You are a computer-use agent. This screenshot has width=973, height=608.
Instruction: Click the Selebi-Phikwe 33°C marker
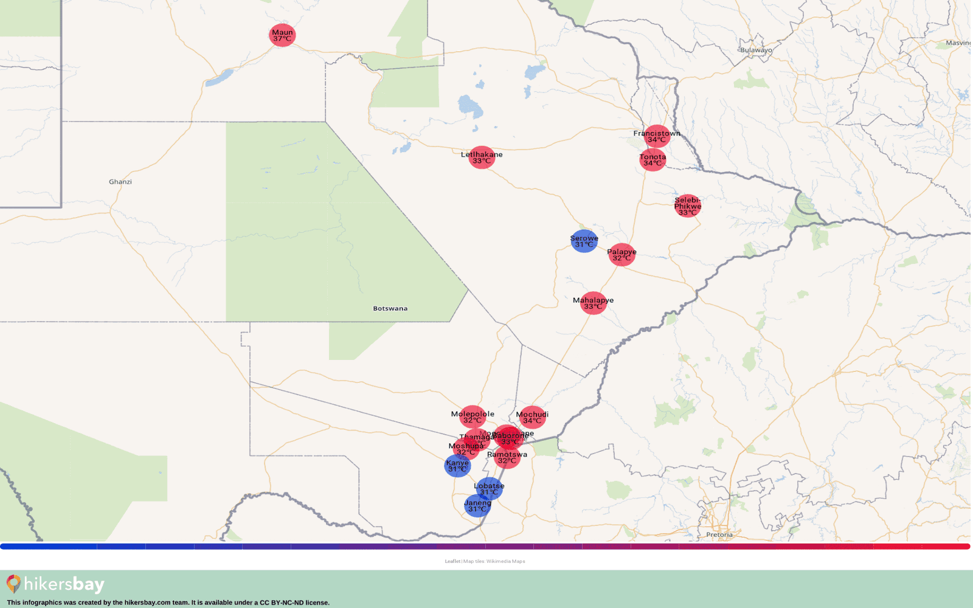click(688, 206)
